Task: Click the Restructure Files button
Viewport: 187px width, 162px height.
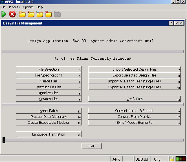Action: (x=49, y=87)
